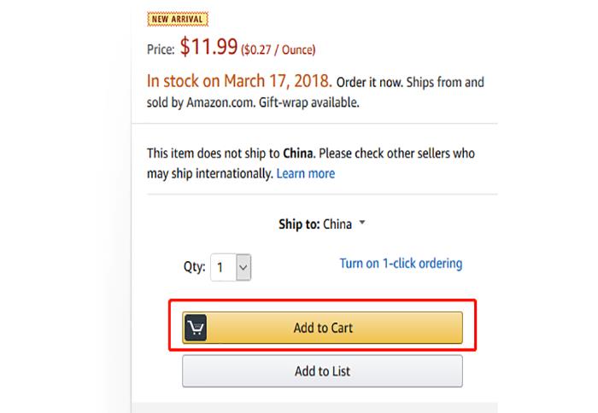Click the Ship to: label

[x=299, y=224]
